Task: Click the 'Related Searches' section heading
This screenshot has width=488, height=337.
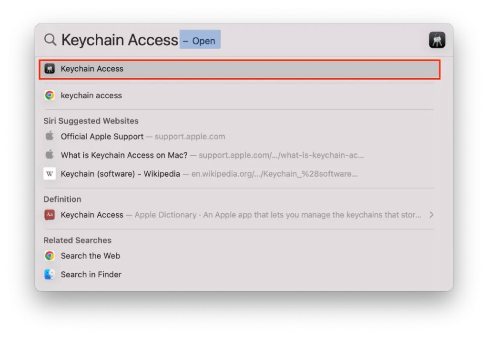Action: tap(78, 241)
